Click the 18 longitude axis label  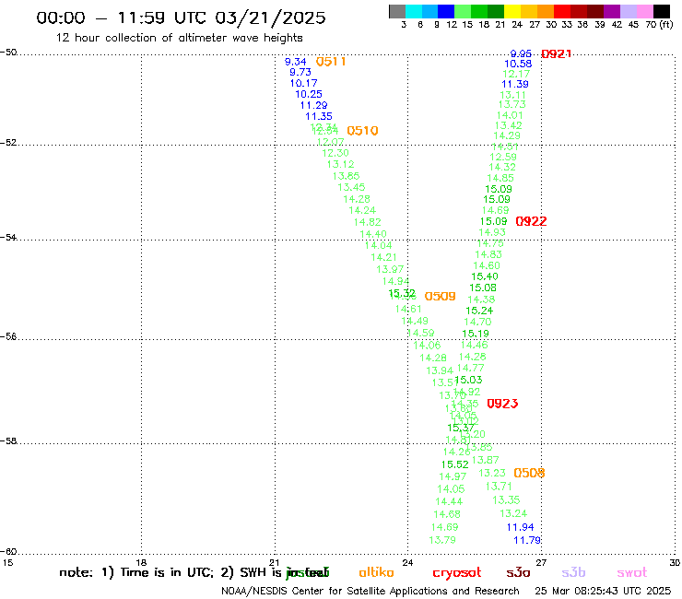click(x=141, y=563)
